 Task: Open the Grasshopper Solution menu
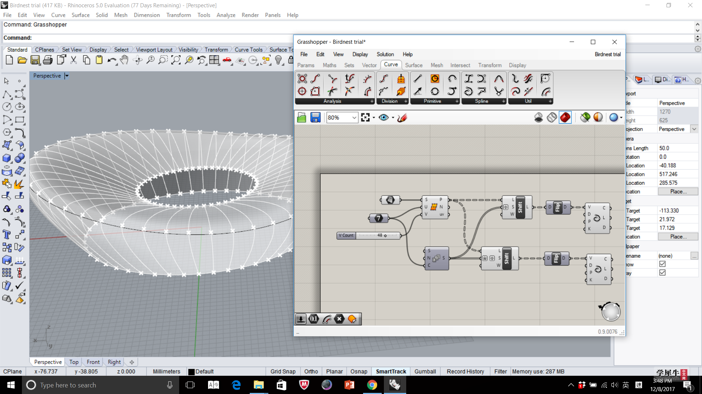[x=385, y=54]
